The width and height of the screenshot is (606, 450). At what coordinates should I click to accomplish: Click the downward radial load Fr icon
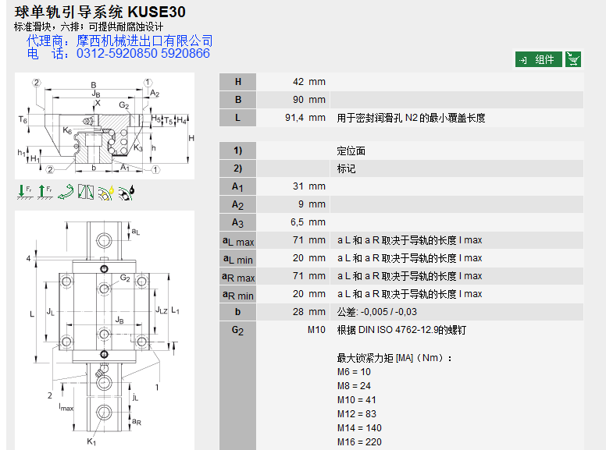coord(26,192)
